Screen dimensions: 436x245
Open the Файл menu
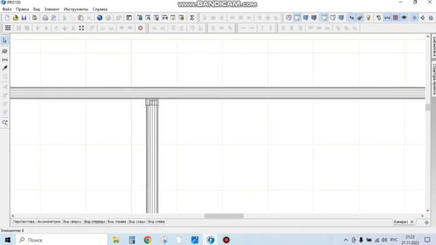[x=7, y=9]
